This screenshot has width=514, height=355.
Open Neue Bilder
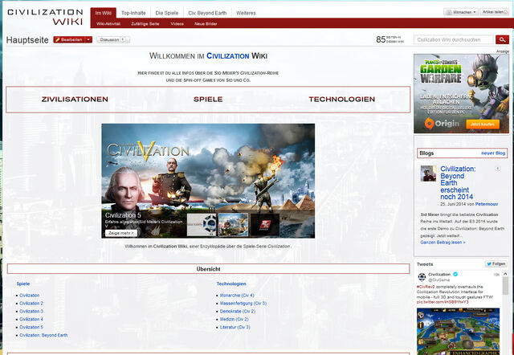click(206, 23)
